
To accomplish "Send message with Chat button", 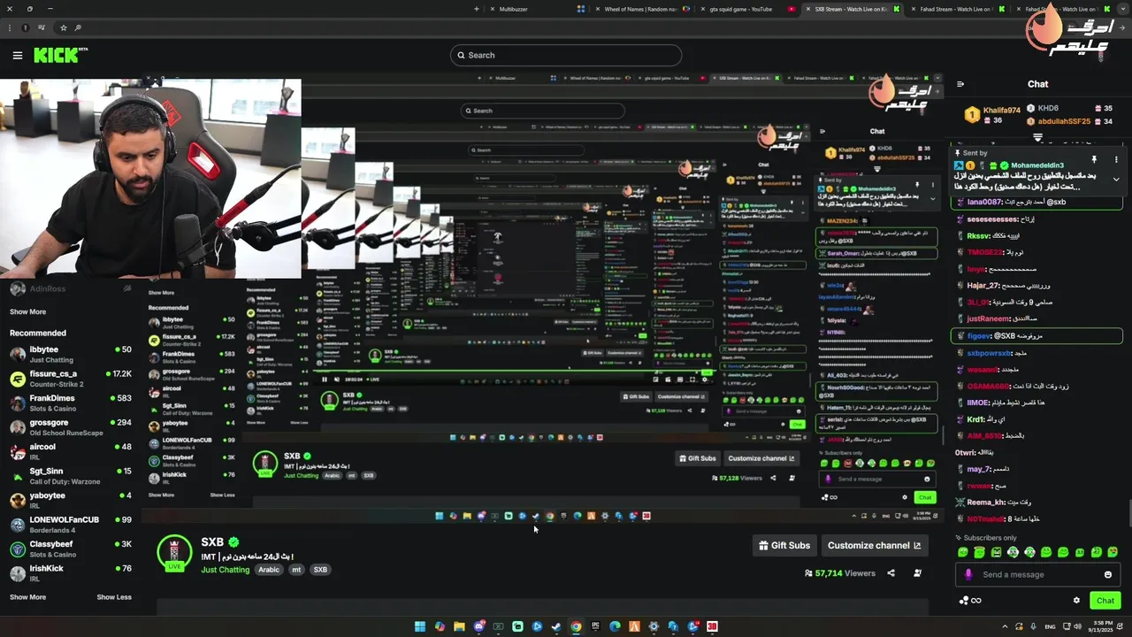I will [x=1105, y=600].
